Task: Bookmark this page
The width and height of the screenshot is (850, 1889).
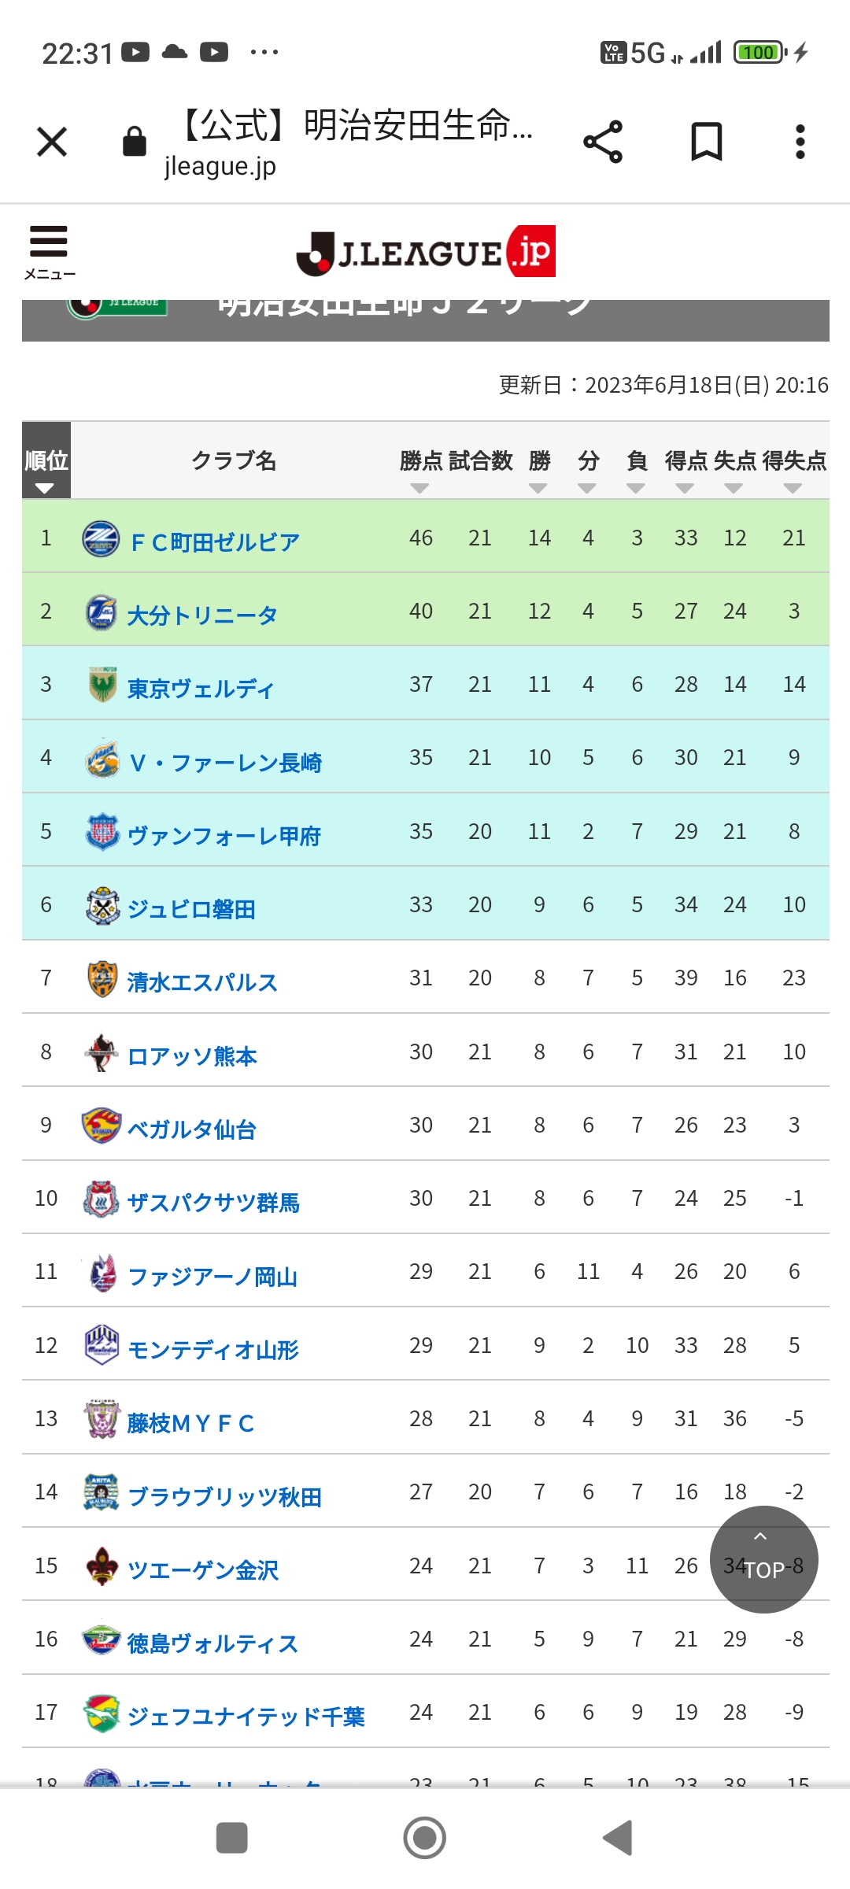Action: coord(706,142)
